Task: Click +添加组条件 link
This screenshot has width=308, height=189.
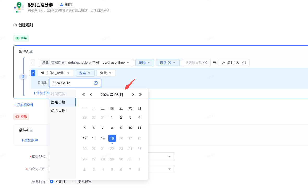Action: coord(23,105)
